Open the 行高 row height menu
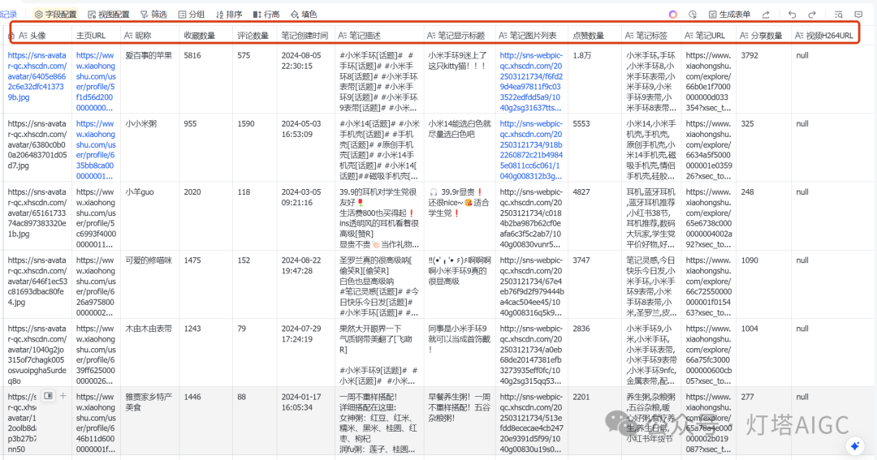Image resolution: width=877 pixels, height=460 pixels. (266, 15)
